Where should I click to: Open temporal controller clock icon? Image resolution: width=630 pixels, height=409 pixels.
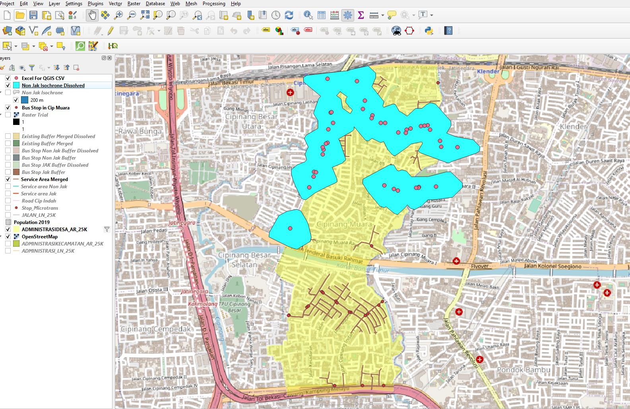276,16
